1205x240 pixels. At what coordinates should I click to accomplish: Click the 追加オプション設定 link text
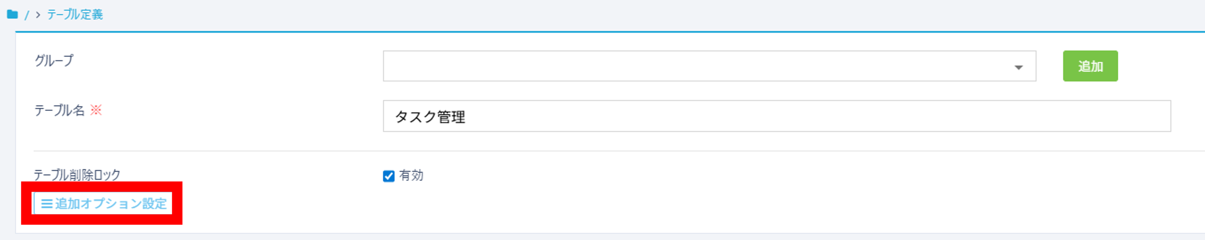111,204
